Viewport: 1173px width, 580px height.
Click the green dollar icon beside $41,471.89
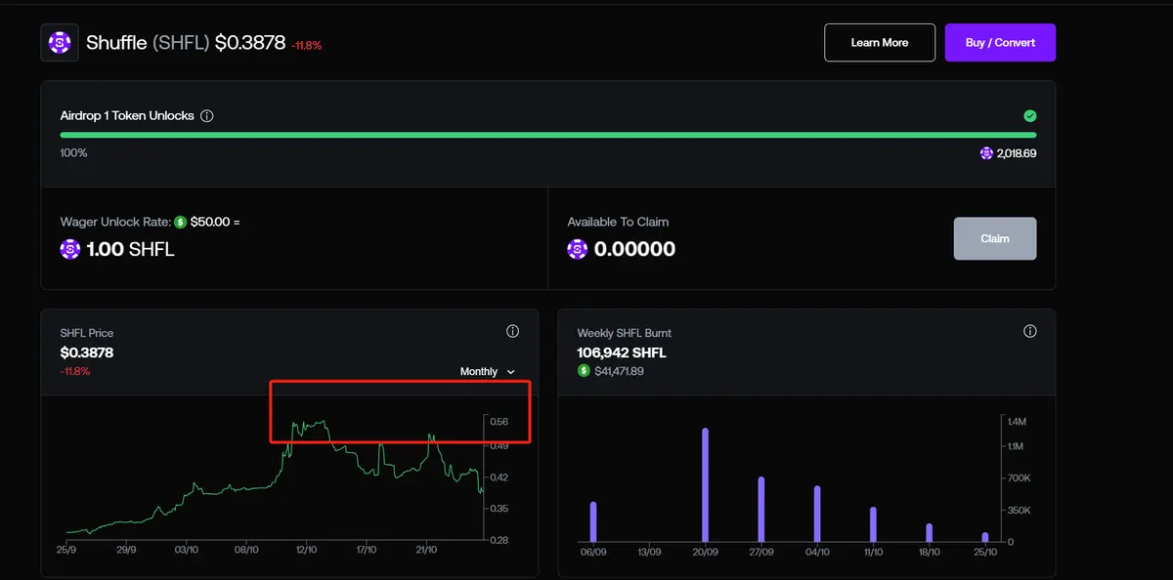click(x=584, y=371)
